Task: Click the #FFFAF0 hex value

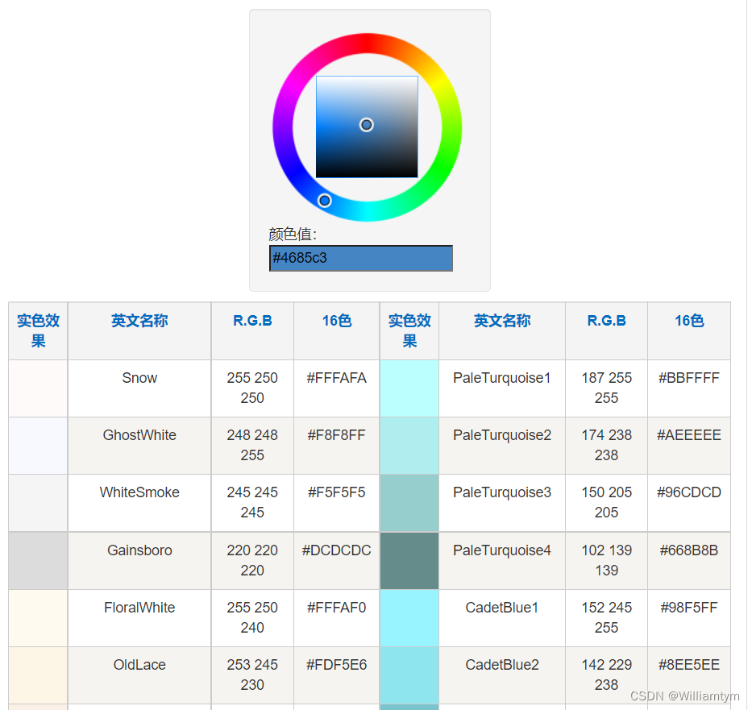Action: point(337,608)
